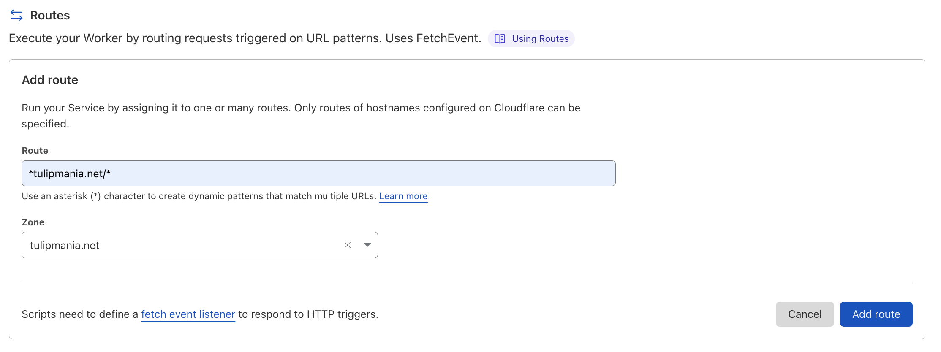The width and height of the screenshot is (941, 352).
Task: Click the Add route panel heading
Action: coord(50,80)
